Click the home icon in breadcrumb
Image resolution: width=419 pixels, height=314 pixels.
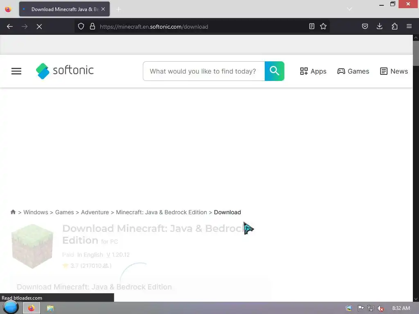pos(13,212)
